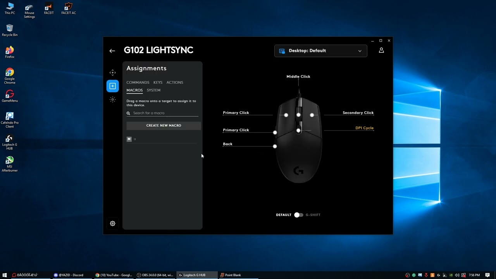Open This PC desktop icon
The width and height of the screenshot is (496, 279).
click(x=10, y=9)
